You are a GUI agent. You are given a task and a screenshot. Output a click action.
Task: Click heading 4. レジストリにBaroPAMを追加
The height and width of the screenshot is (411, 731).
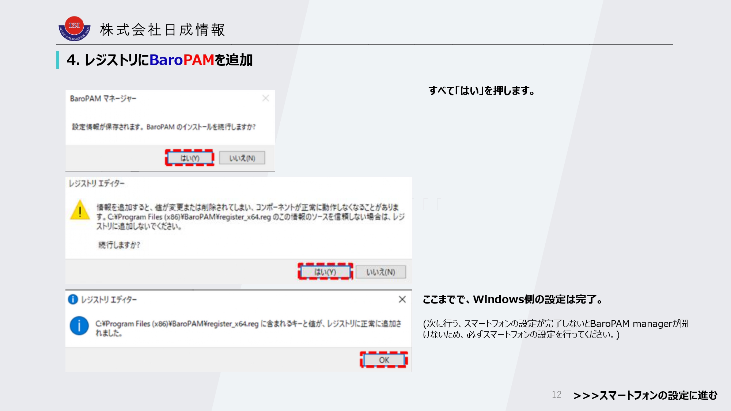[x=160, y=60]
